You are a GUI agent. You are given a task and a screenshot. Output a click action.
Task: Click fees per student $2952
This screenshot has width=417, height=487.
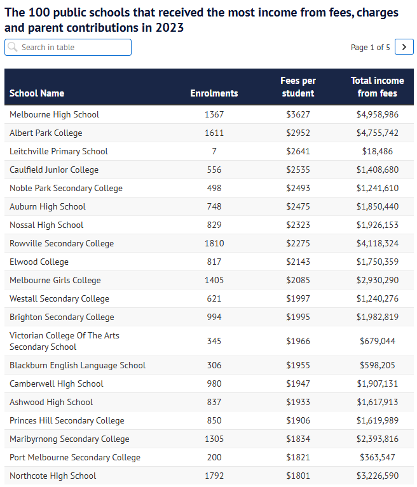click(298, 133)
